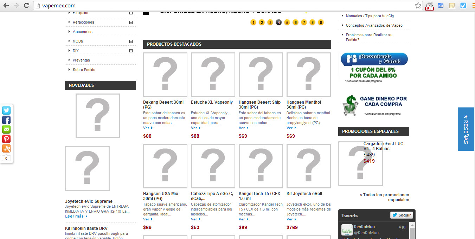The width and height of the screenshot is (475, 239).
Task: Expand the DIY category
Action: point(131,51)
